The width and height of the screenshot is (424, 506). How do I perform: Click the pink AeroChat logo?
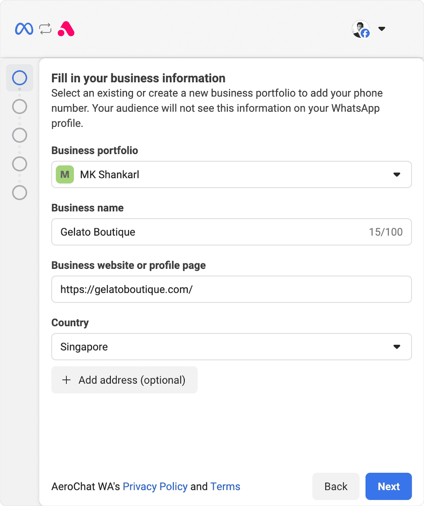click(x=66, y=29)
